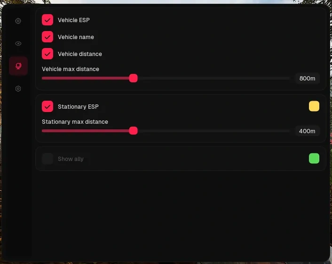
Task: Click the Vehicle distance text label
Action: [x=80, y=54]
